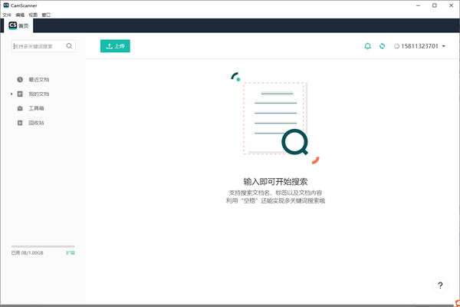Click the 扩容 link to expand storage
The height and width of the screenshot is (307, 460).
[x=71, y=253]
